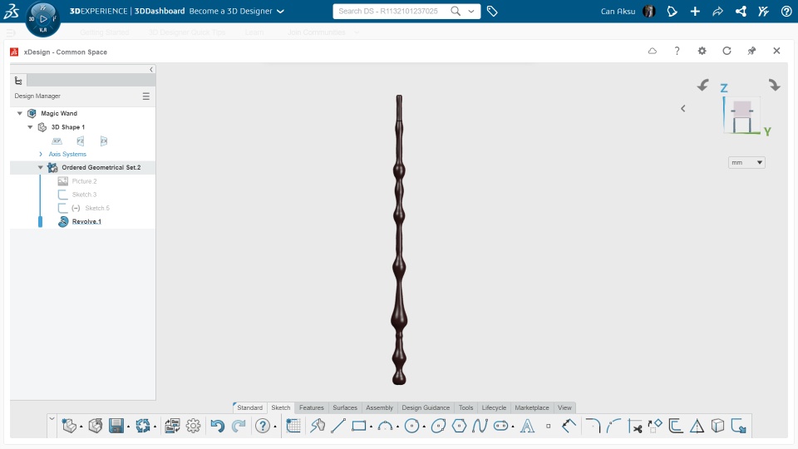
Task: Collapse the 3D Shape 1 node
Action: [x=30, y=126]
